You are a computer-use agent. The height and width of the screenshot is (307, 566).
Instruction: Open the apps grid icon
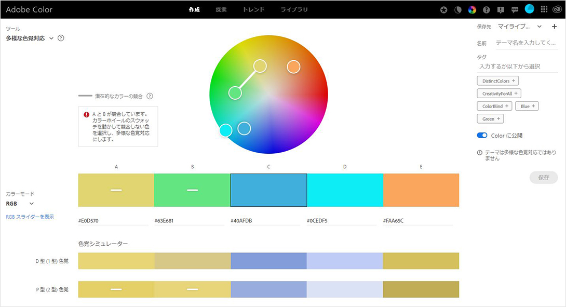[544, 9]
